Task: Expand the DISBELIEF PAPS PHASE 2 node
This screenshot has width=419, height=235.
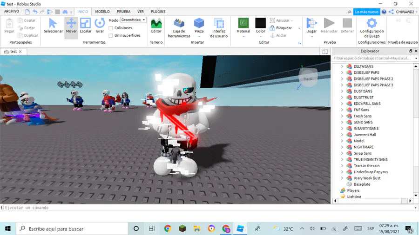Action: pyautogui.click(x=342, y=79)
